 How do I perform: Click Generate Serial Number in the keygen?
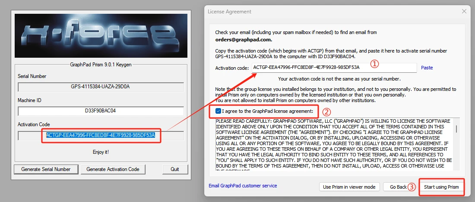pos(46,169)
